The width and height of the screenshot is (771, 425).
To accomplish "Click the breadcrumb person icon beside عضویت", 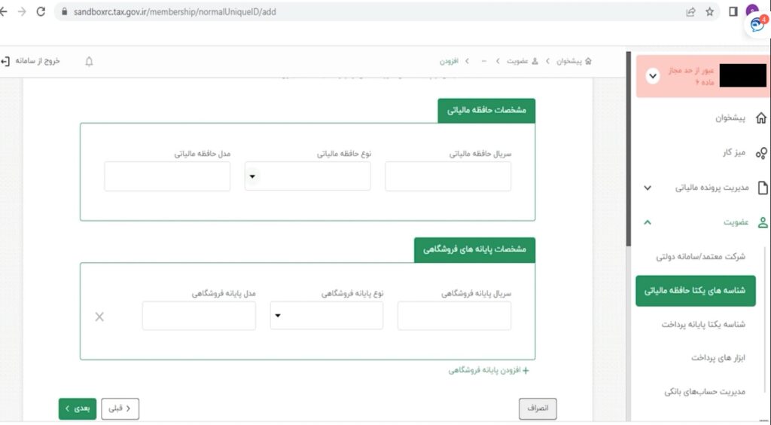I will click(535, 61).
